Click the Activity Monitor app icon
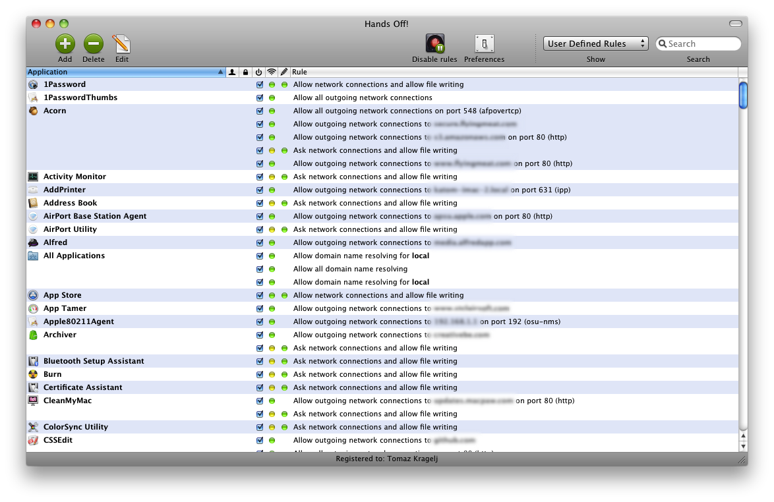 point(33,177)
